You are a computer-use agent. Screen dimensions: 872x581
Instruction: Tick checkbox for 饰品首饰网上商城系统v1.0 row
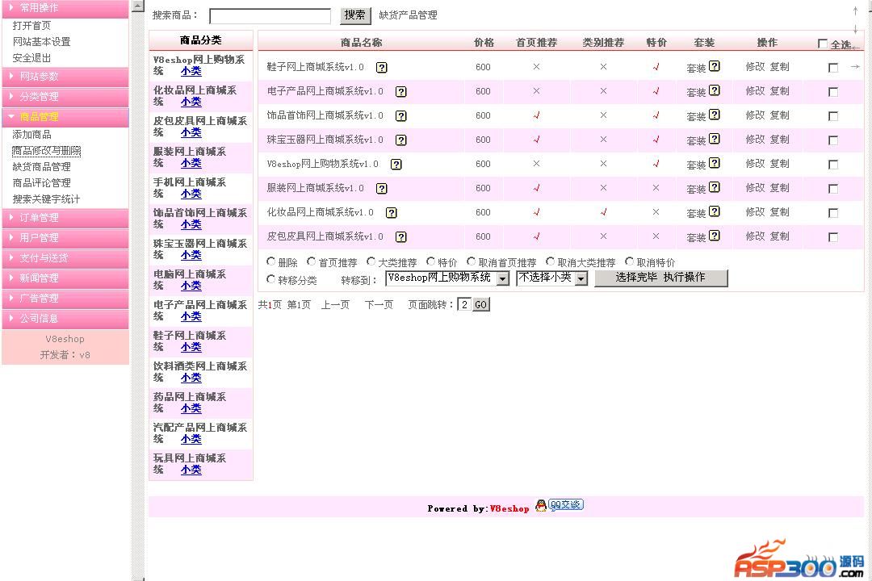(x=833, y=116)
